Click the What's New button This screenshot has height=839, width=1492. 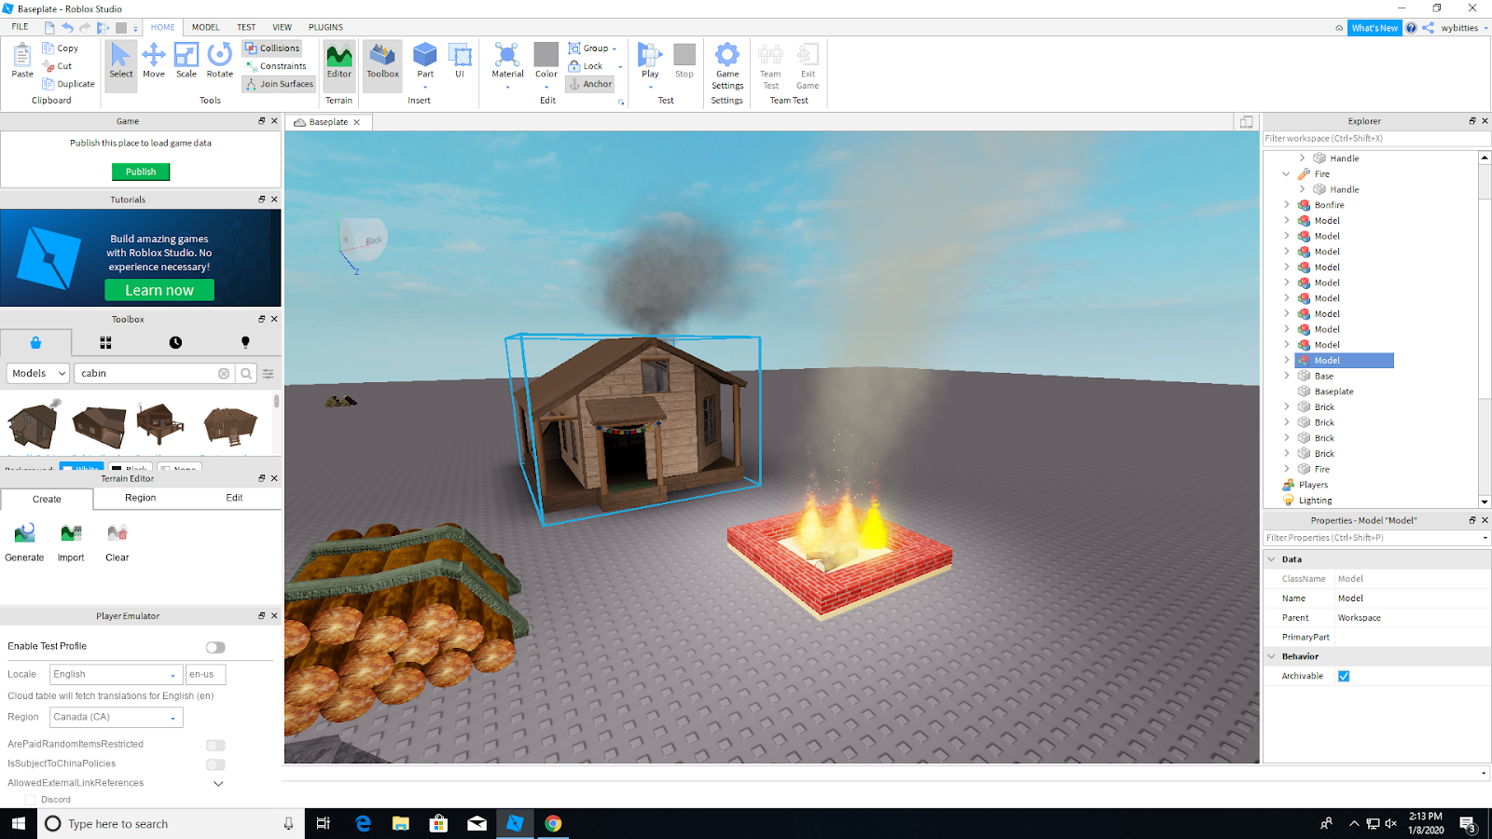pyautogui.click(x=1375, y=28)
